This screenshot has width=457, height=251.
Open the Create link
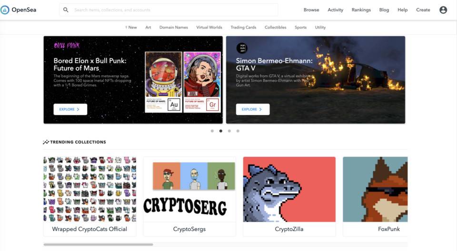(x=423, y=10)
